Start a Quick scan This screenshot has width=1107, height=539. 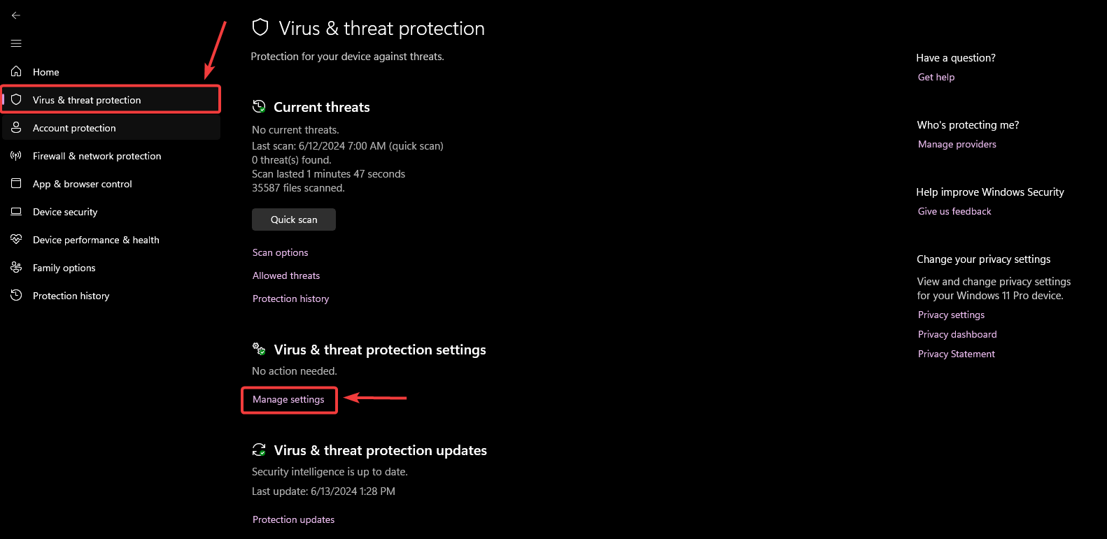click(x=294, y=220)
